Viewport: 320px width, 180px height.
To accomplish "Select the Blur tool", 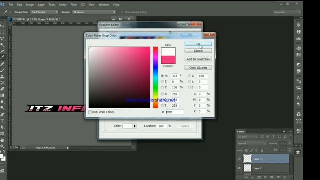I will [2, 102].
